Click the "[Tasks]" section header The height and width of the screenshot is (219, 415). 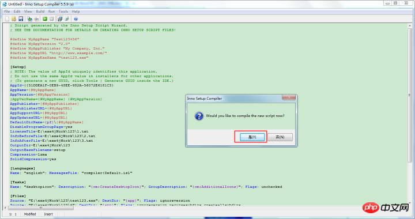18,182
